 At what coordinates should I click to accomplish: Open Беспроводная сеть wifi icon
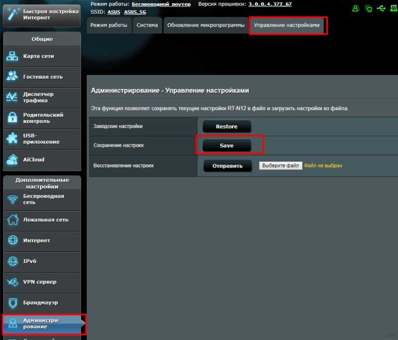click(12, 199)
